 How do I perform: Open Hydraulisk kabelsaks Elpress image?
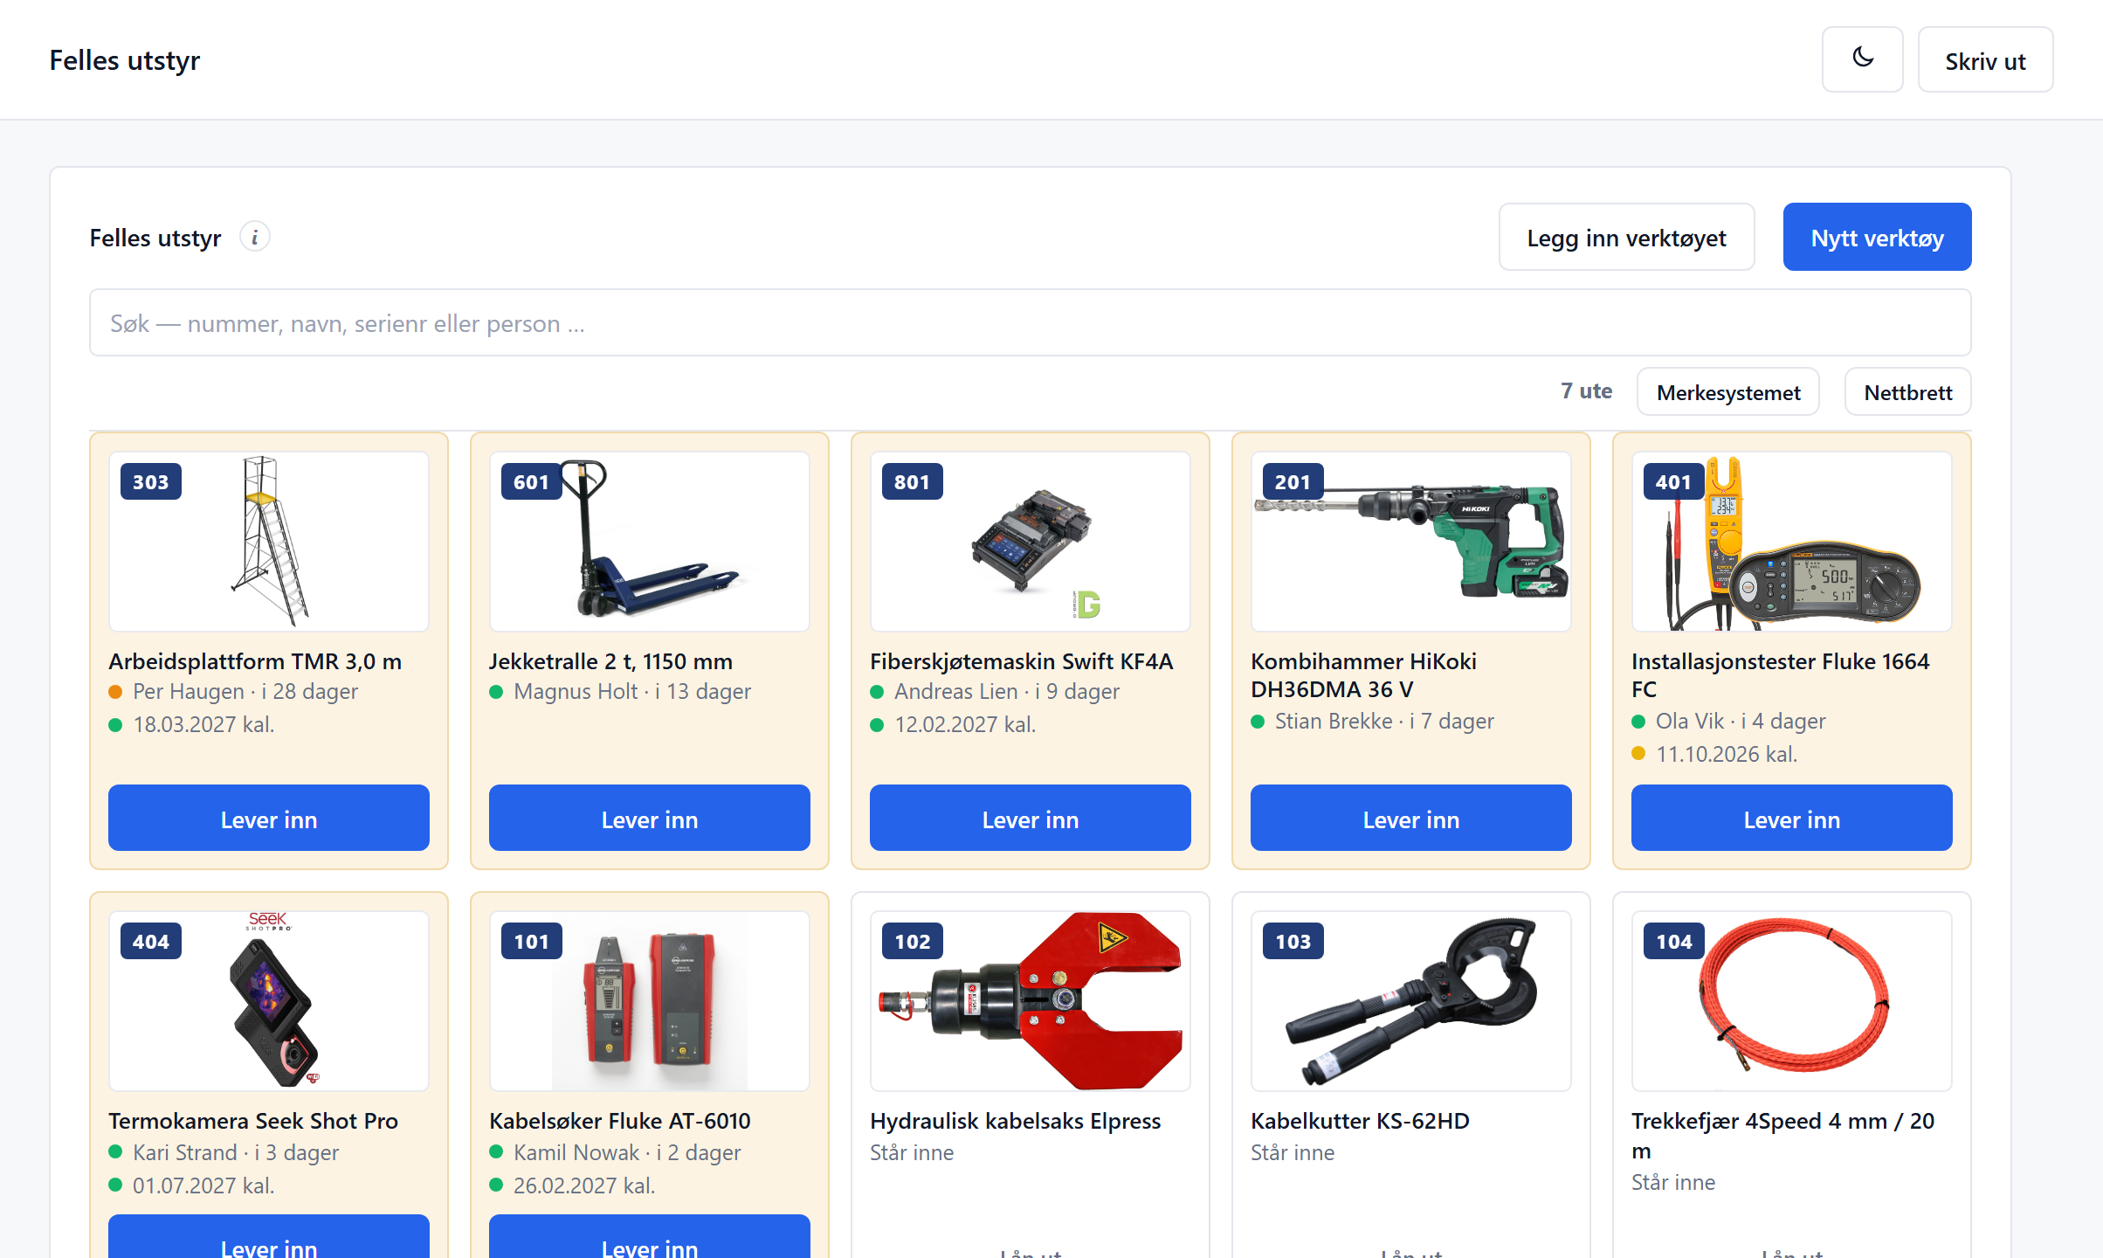point(1031,1001)
